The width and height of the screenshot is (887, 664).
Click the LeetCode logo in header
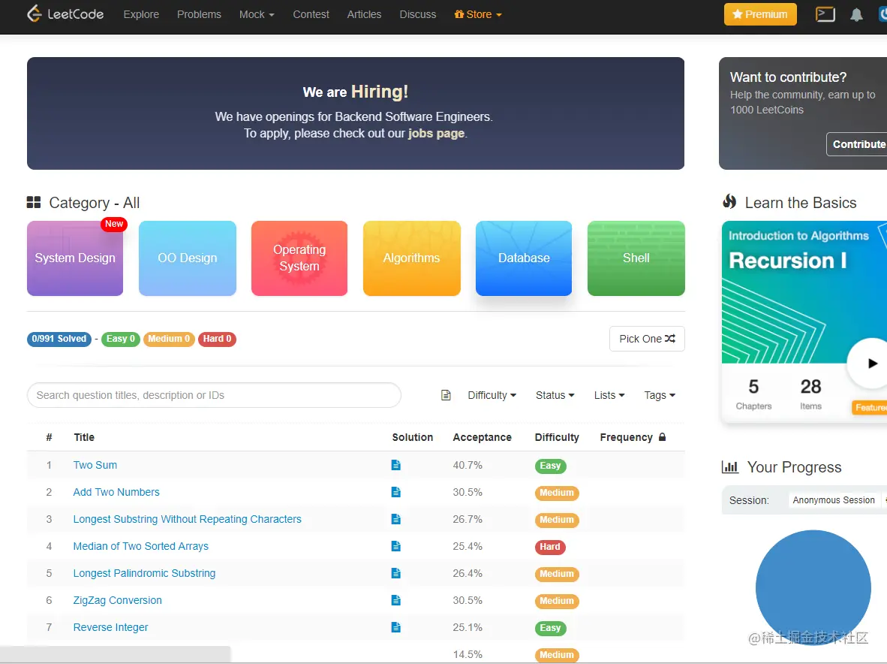65,14
